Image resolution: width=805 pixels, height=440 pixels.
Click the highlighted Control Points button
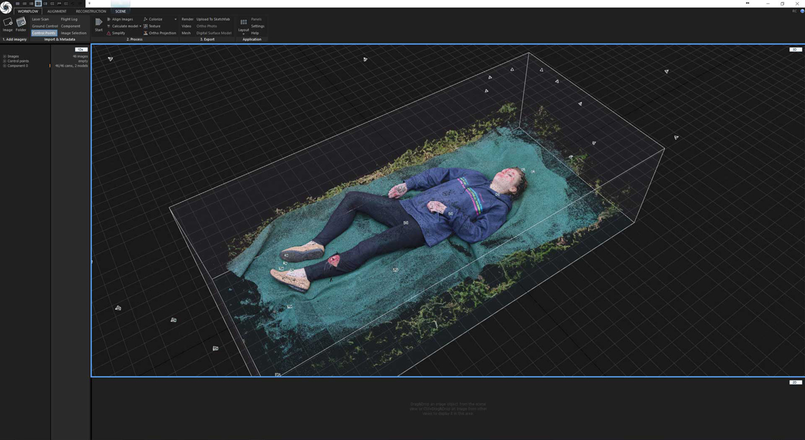coord(44,33)
